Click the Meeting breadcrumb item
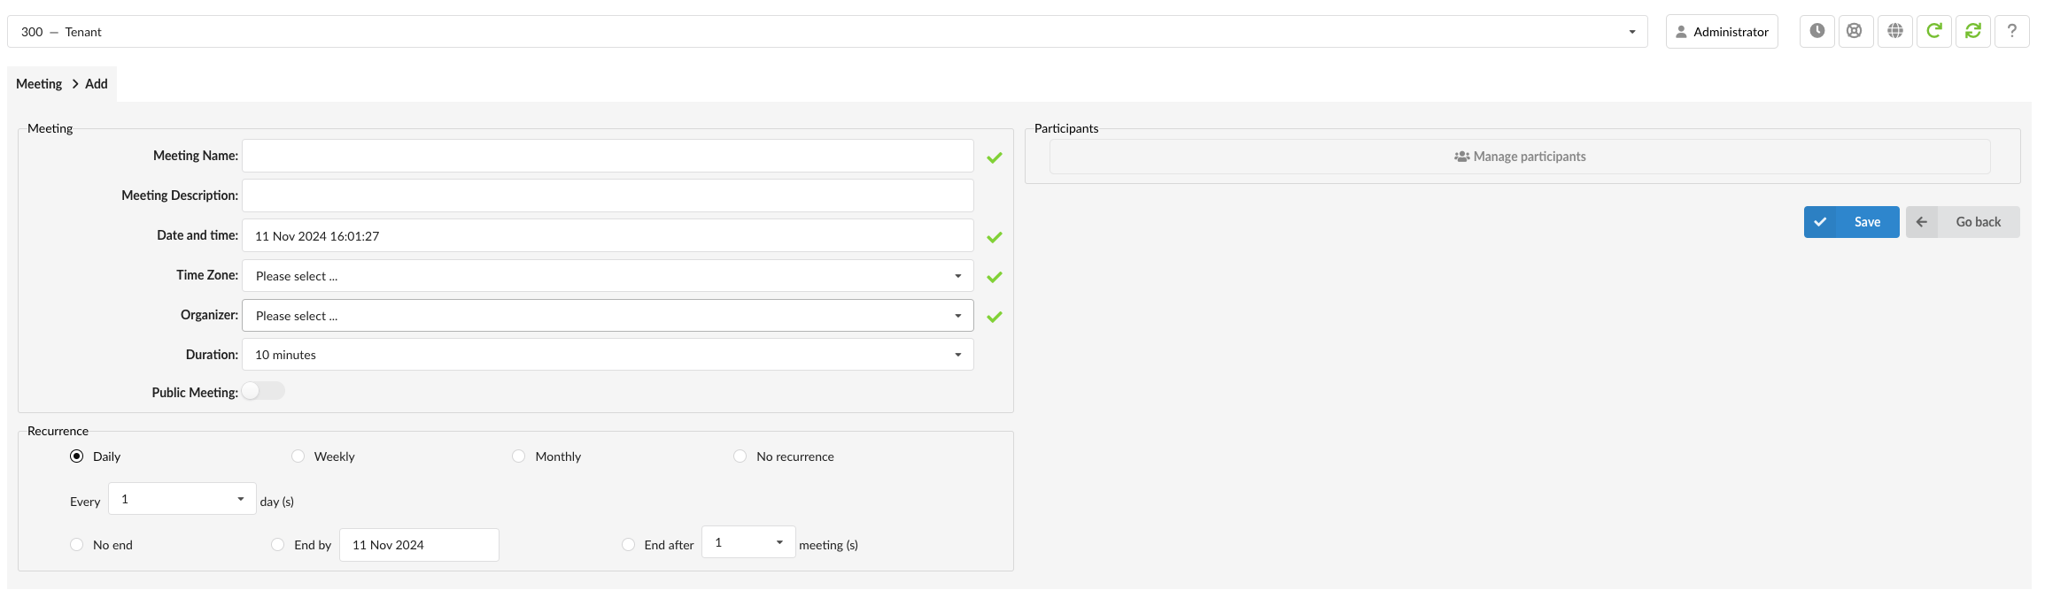This screenshot has width=2045, height=598. click(39, 84)
